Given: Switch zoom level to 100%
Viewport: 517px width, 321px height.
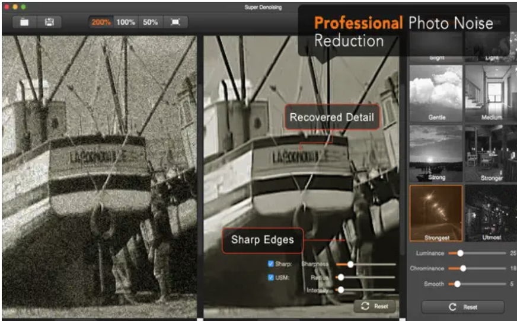Looking at the screenshot, I should coord(126,22).
